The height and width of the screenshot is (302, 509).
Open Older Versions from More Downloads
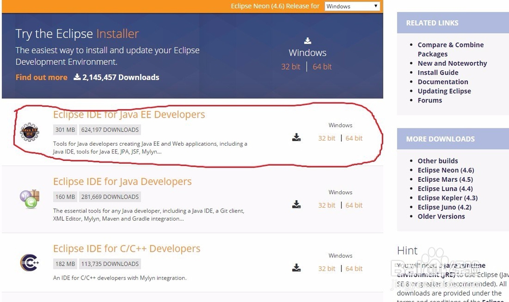tap(441, 216)
